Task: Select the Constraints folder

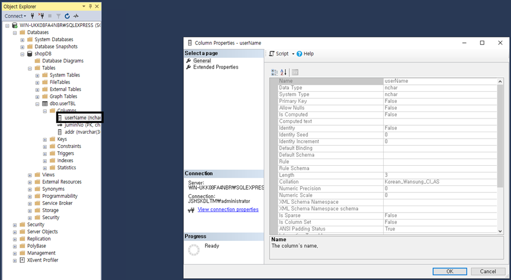Action: [69, 146]
